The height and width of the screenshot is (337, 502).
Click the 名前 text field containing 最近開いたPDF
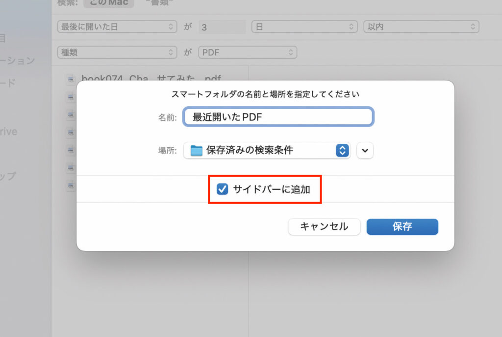point(278,117)
